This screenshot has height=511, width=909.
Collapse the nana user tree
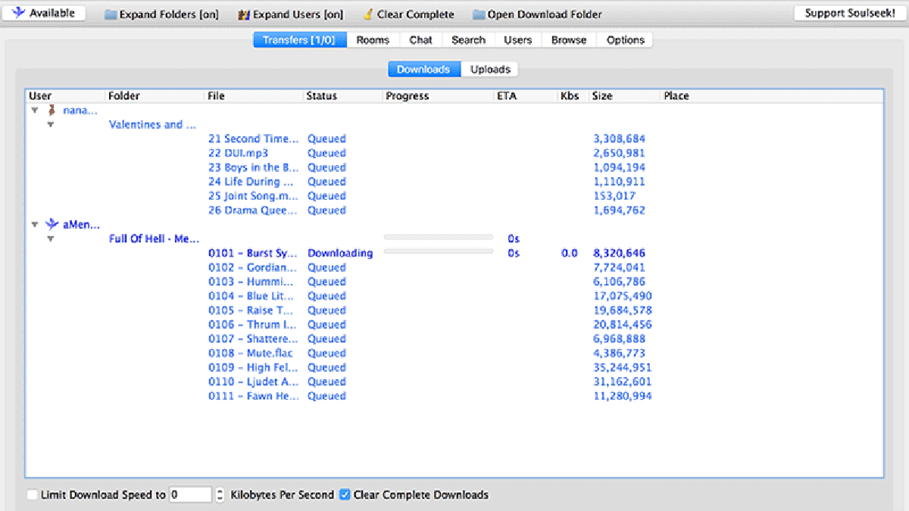(x=34, y=110)
